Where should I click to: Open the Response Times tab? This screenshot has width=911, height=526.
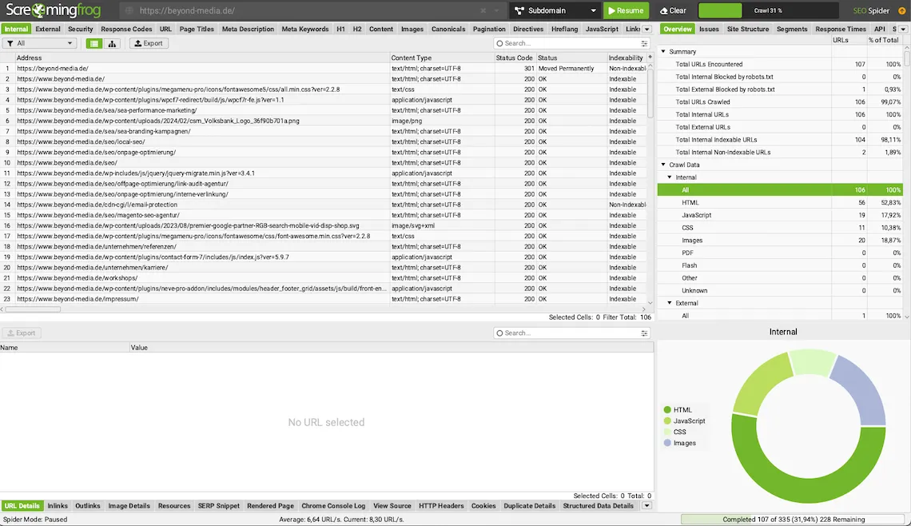point(840,29)
